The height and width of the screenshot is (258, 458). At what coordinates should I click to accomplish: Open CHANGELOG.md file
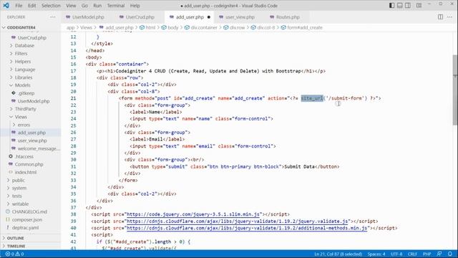tap(29, 212)
